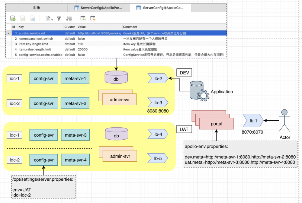Select the UAT environment label box

[x=184, y=129]
